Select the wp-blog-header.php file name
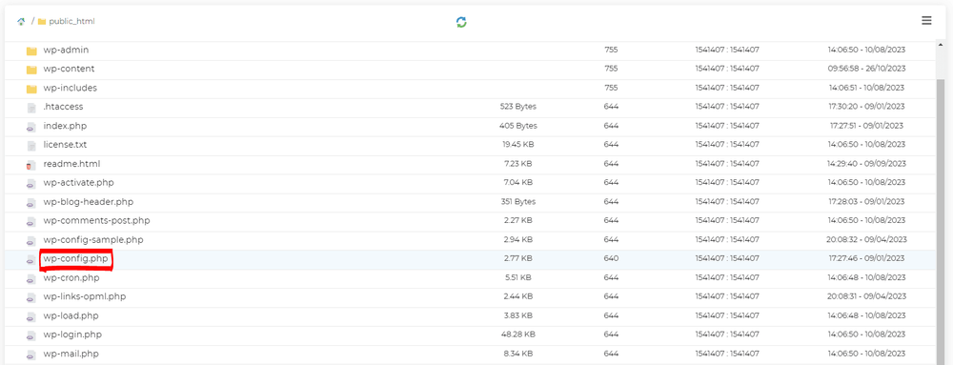953x365 pixels. (x=88, y=202)
